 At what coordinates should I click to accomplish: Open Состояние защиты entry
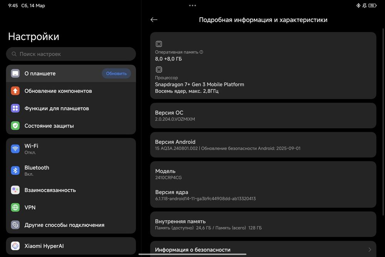[x=71, y=126]
